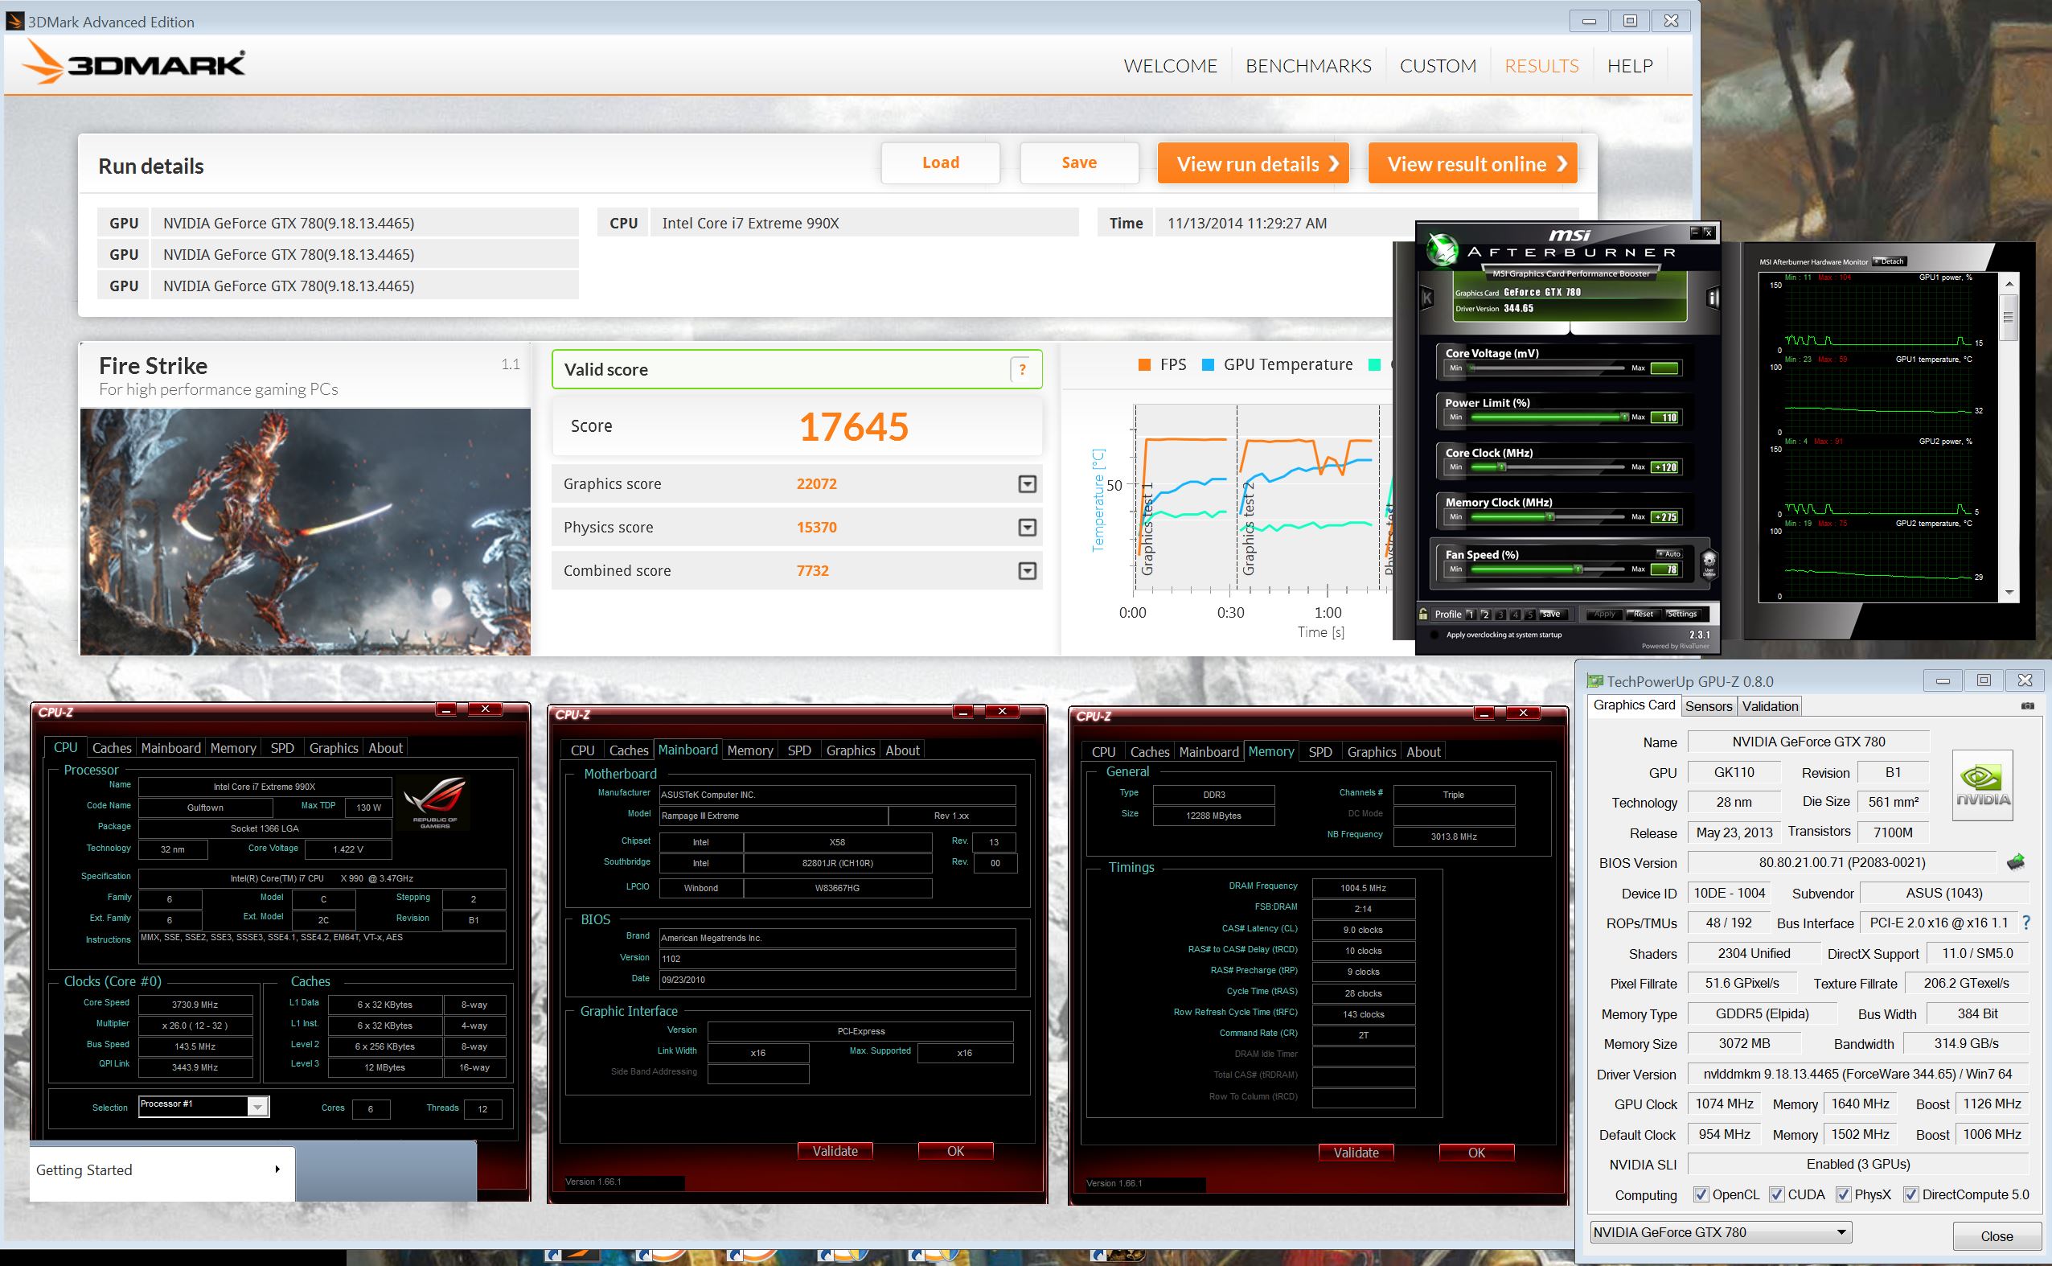
Task: Switch to the Validation tab in GPU-Z
Action: (x=1769, y=706)
